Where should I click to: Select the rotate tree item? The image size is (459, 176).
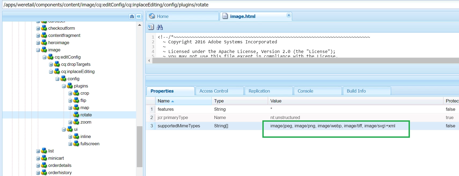pyautogui.click(x=69, y=115)
